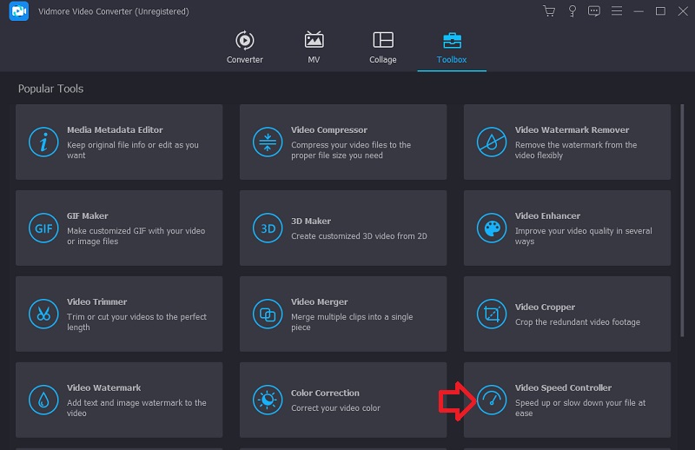Open the Video Compressor tool icon

tap(268, 142)
